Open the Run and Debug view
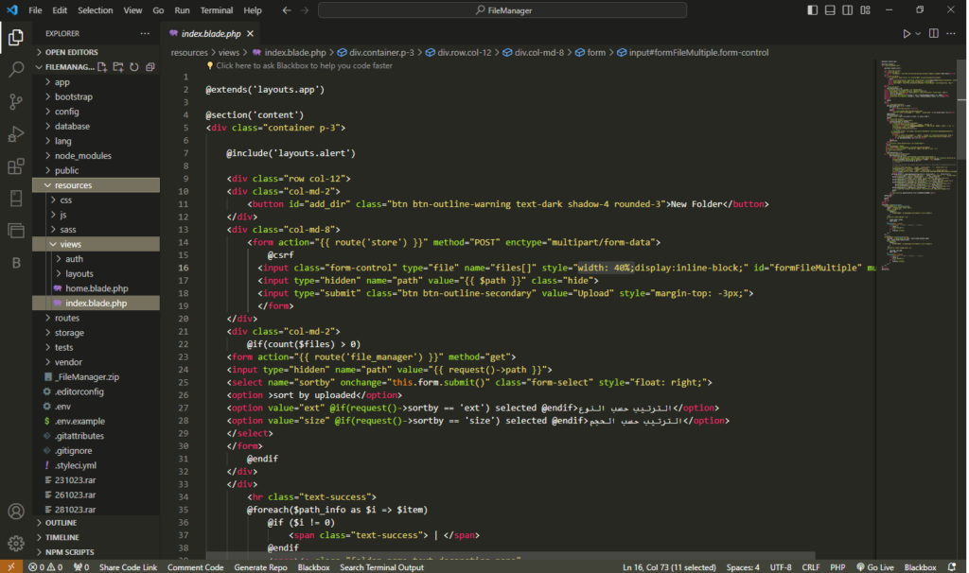969x573 pixels. 14,132
